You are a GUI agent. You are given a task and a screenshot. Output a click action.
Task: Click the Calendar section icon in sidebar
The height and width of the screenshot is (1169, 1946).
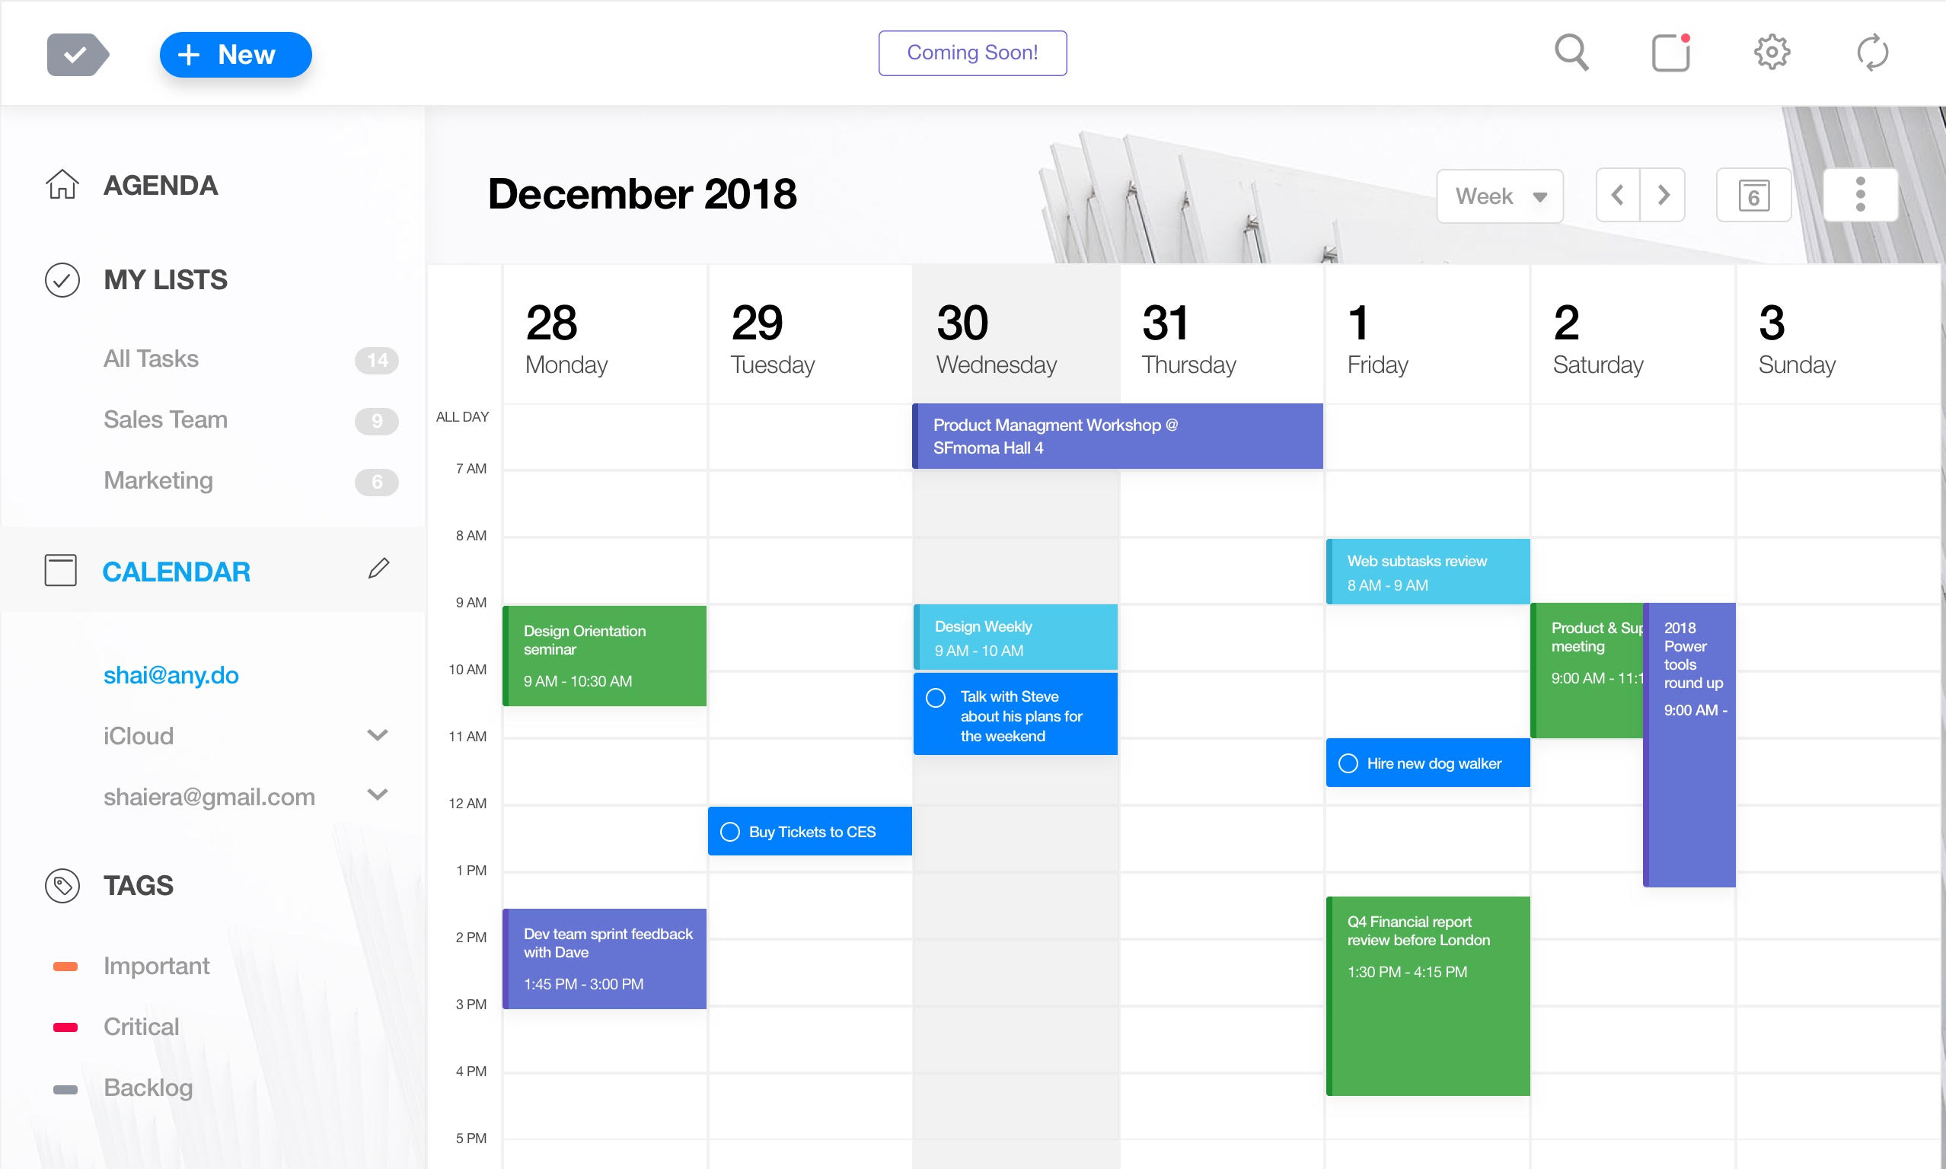point(61,570)
